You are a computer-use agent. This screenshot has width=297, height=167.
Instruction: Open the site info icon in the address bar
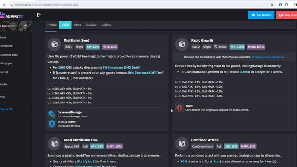pos(11,5)
